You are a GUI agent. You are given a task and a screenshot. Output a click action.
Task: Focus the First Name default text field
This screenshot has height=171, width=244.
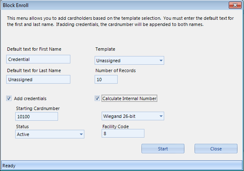[38, 59]
